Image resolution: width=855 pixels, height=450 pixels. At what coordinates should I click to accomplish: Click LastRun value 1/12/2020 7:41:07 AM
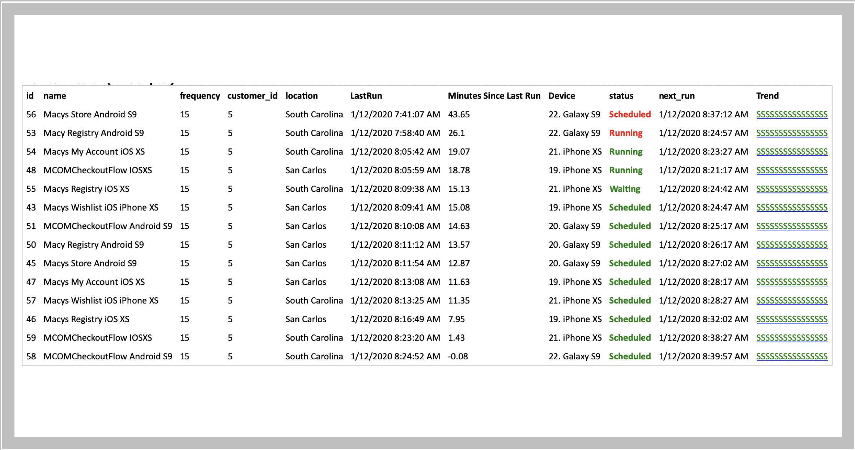point(395,114)
